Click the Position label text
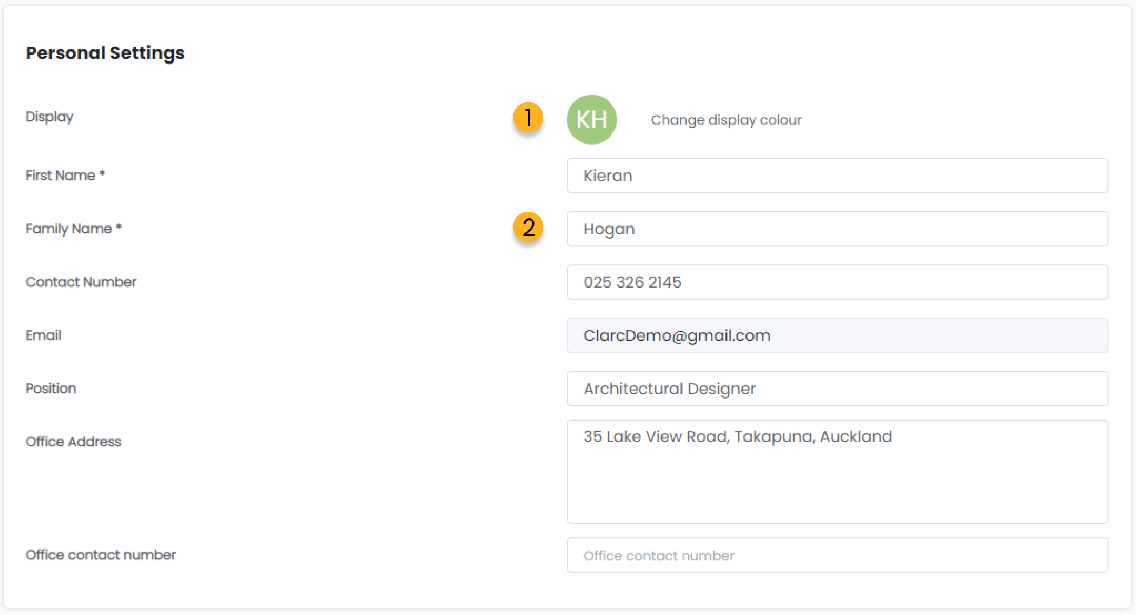This screenshot has height=615, width=1136. point(51,389)
